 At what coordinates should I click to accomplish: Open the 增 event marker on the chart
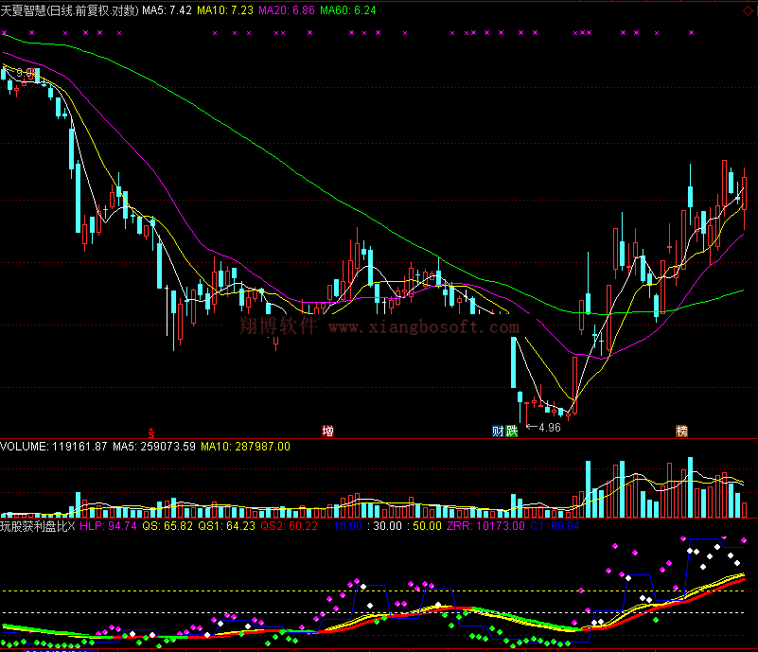(x=327, y=431)
